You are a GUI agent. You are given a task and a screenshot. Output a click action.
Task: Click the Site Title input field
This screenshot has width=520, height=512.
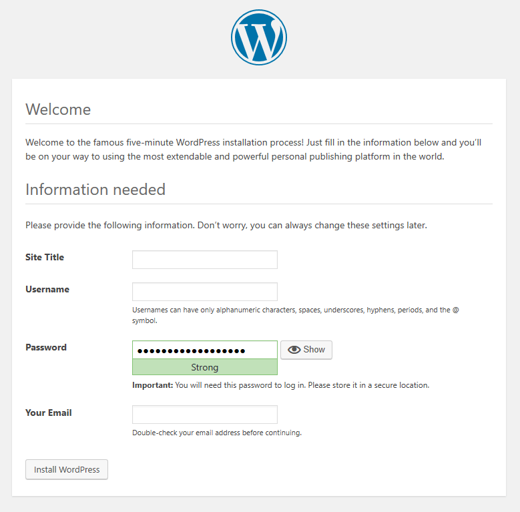click(x=205, y=260)
